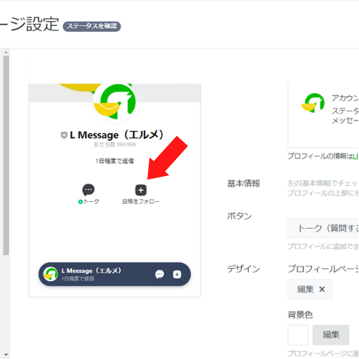This screenshot has height=359, width=359.
Task: Open the トーク（質問する） button dropdown
Action: pos(323,228)
